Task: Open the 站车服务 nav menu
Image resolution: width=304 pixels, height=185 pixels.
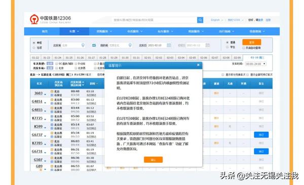Action: click(165, 31)
